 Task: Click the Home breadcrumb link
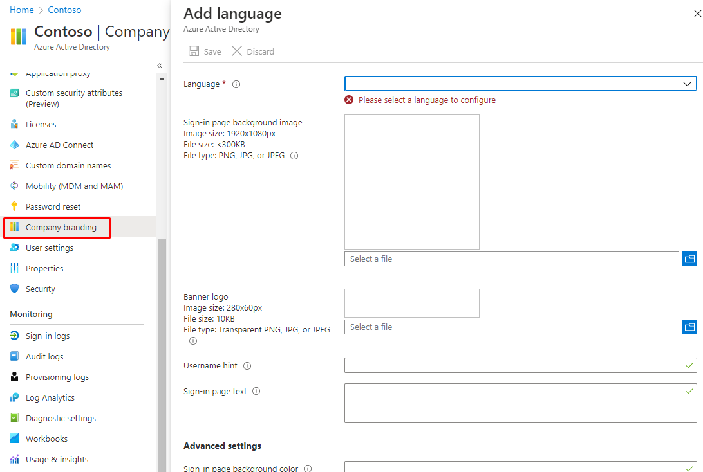point(21,10)
